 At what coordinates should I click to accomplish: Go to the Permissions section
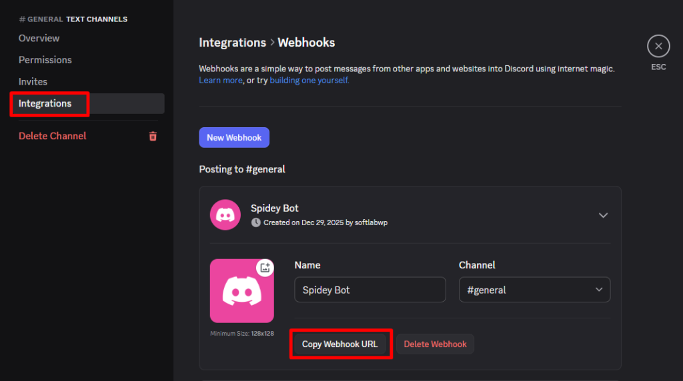[x=45, y=60]
